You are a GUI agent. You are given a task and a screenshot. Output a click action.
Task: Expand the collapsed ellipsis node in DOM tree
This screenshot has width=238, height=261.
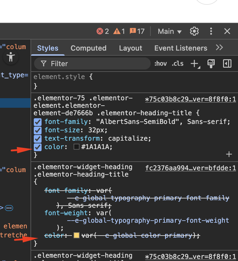[x=9, y=208]
